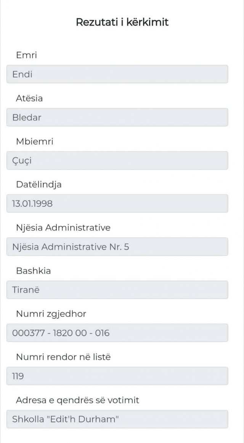The width and height of the screenshot is (244, 443).
Task: Click the Datëlindja label
Action: click(x=39, y=184)
